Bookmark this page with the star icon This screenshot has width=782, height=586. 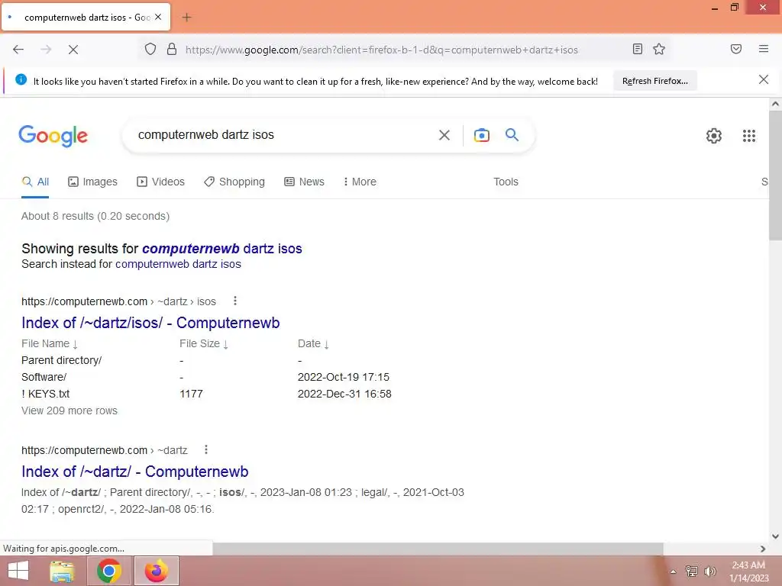coord(659,49)
